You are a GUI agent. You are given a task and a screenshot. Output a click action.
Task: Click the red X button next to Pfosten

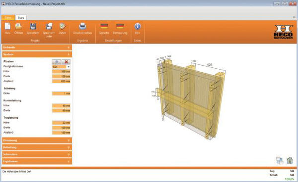pos(66,62)
